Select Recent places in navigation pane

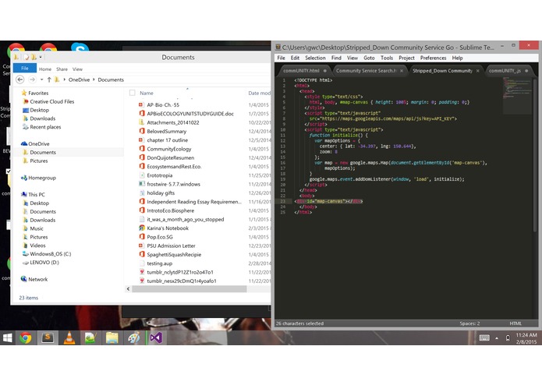(x=45, y=127)
